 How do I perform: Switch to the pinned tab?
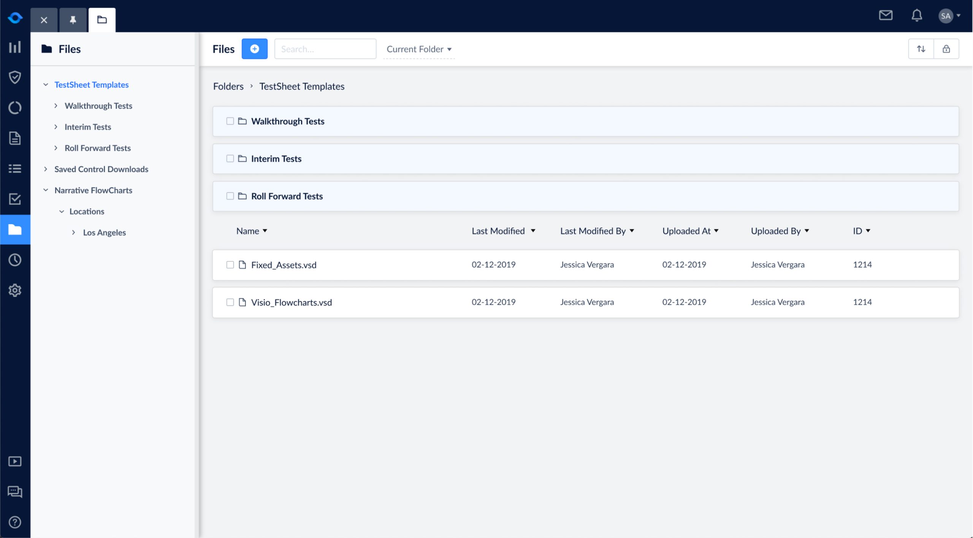[x=73, y=20]
